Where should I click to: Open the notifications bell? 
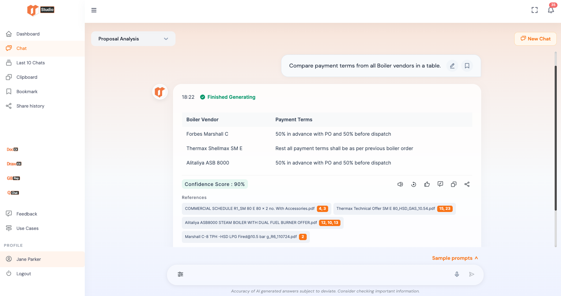(x=551, y=10)
